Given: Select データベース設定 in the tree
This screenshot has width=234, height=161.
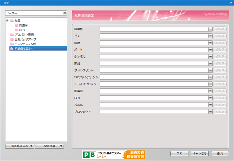Looking at the screenshot, I should pos(25,44).
